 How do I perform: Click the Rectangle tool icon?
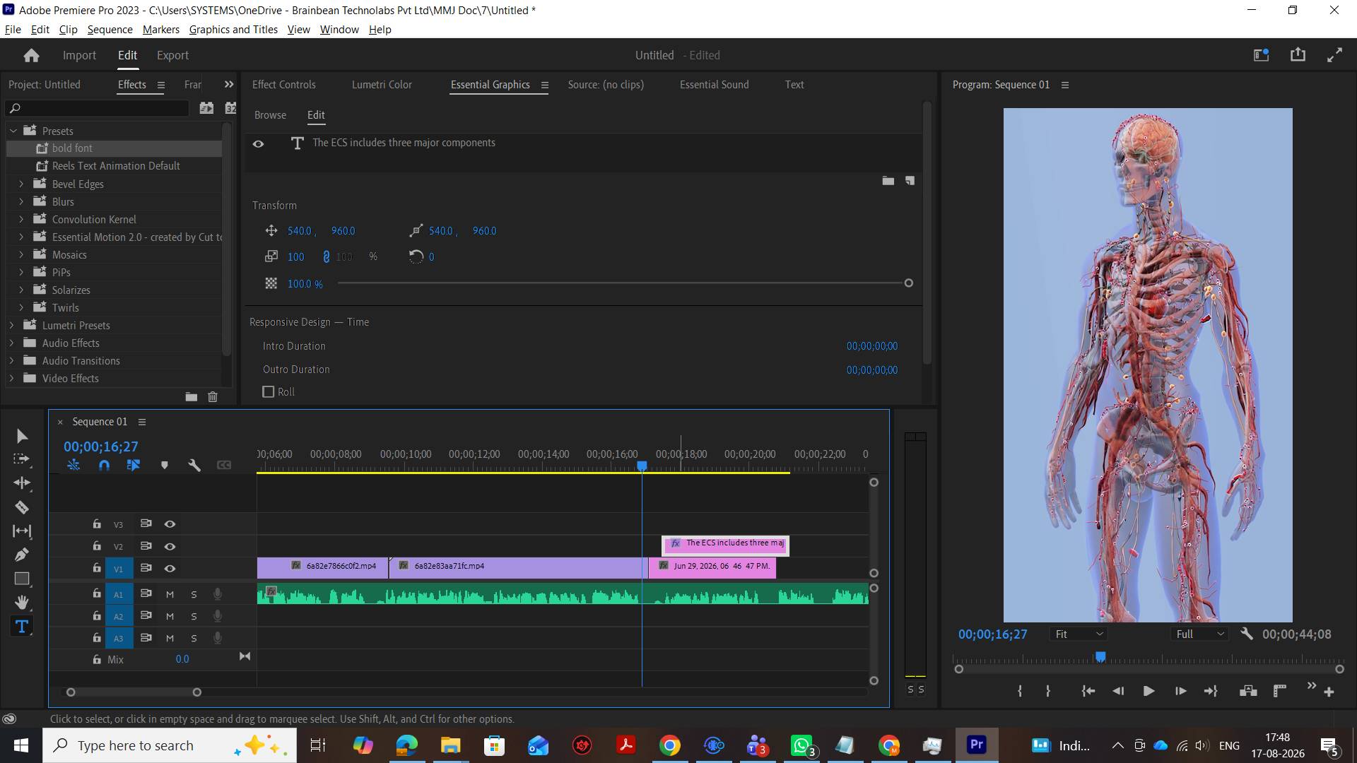click(x=22, y=579)
